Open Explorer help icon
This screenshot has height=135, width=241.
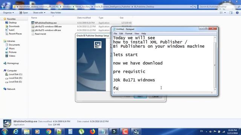click(x=237, y=13)
